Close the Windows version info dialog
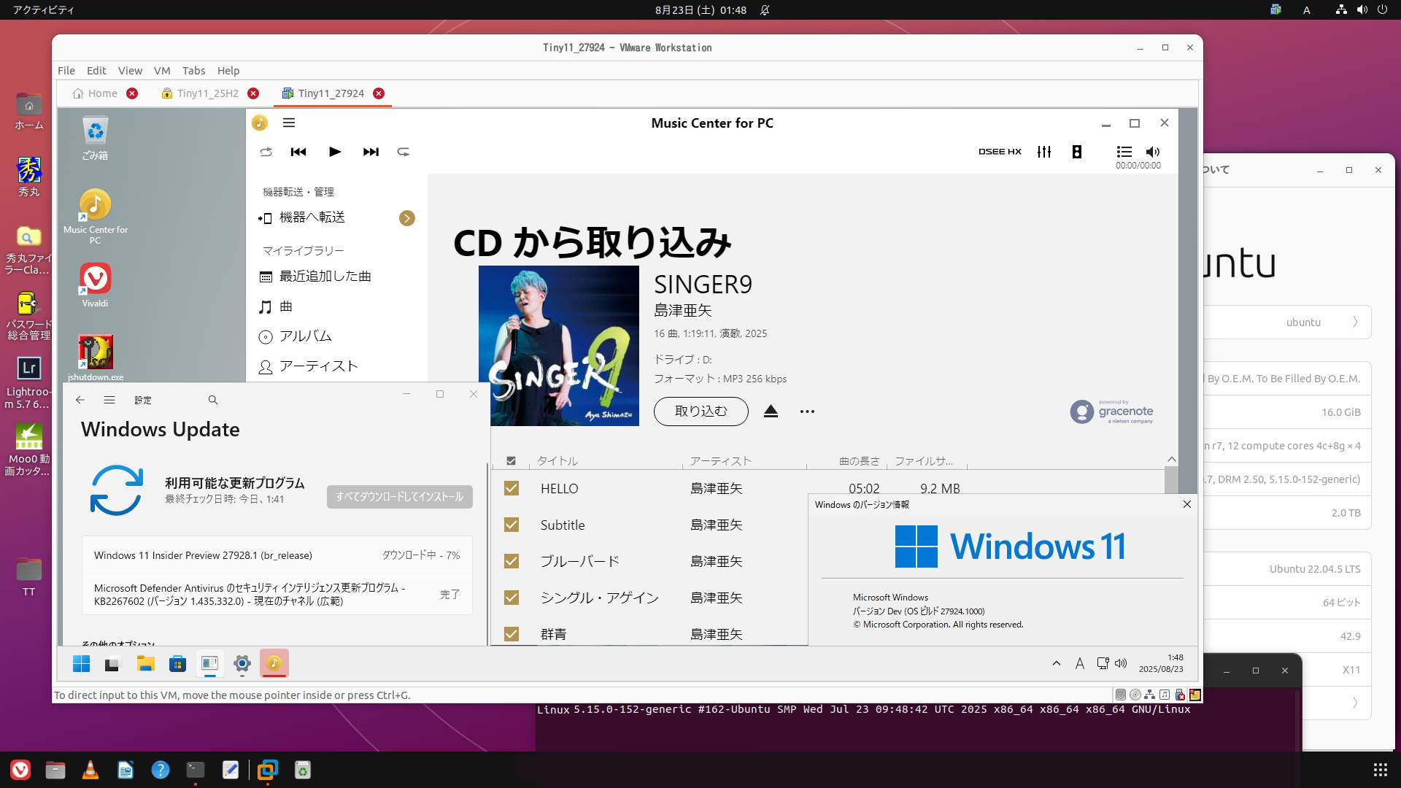This screenshot has height=788, width=1401. (1187, 504)
